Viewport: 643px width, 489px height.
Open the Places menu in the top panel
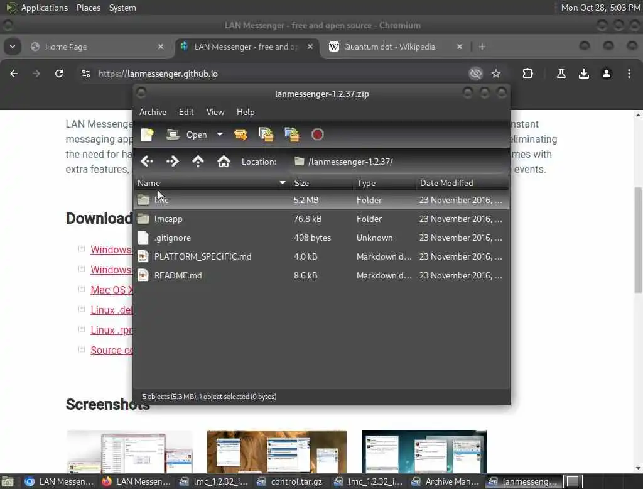[x=89, y=8]
